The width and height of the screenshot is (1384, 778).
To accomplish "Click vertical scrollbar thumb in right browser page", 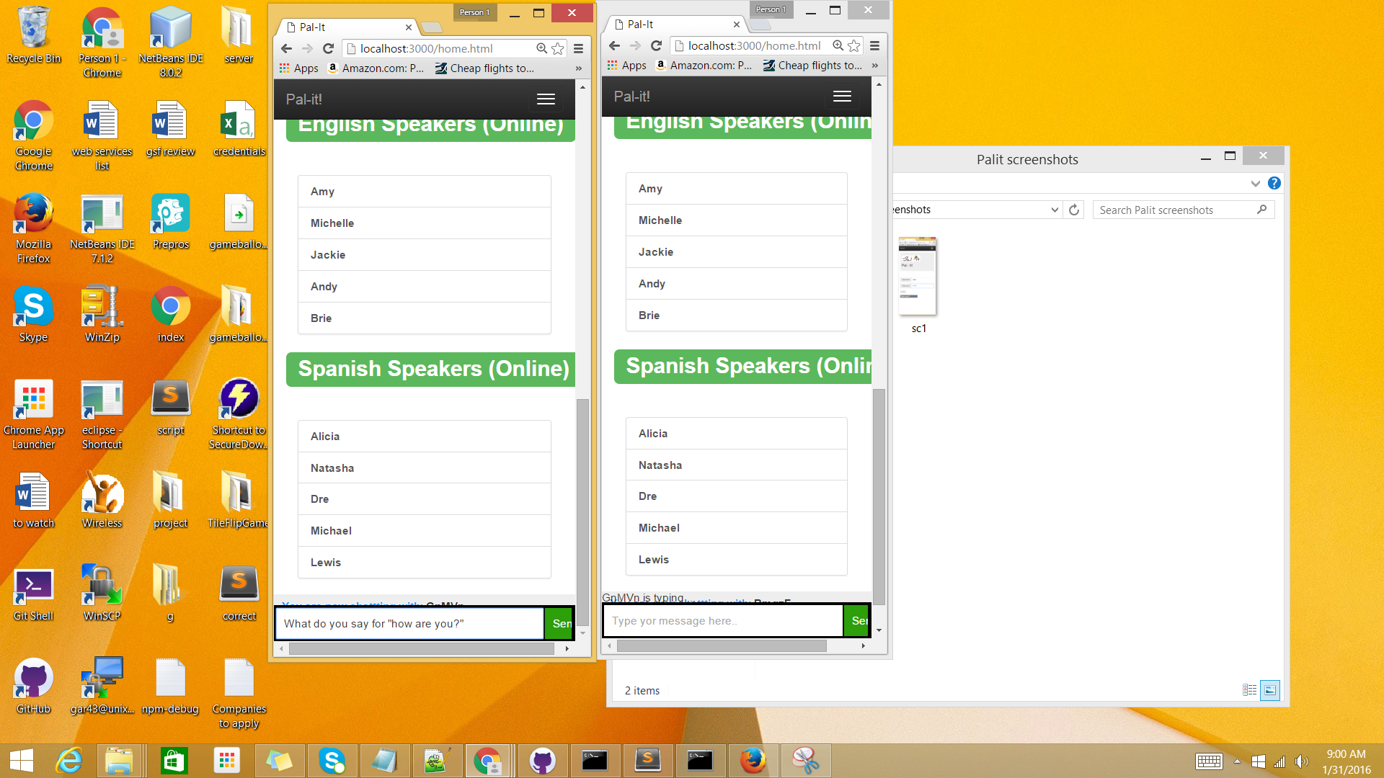I will [879, 497].
